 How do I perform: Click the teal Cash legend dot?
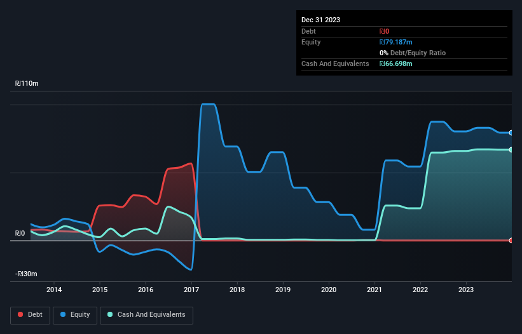point(110,314)
